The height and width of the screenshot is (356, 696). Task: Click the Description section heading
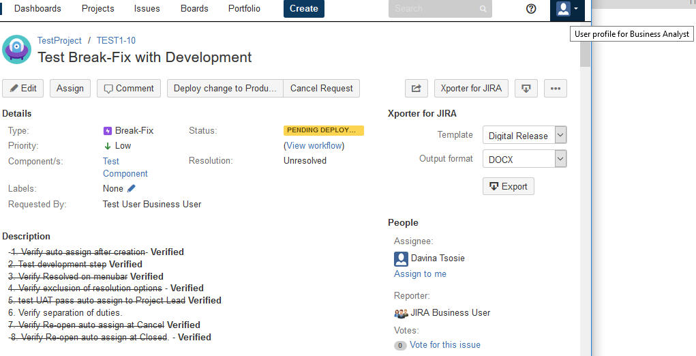tap(26, 237)
